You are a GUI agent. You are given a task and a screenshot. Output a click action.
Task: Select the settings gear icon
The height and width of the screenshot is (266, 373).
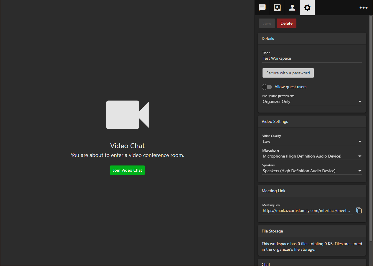(x=307, y=8)
